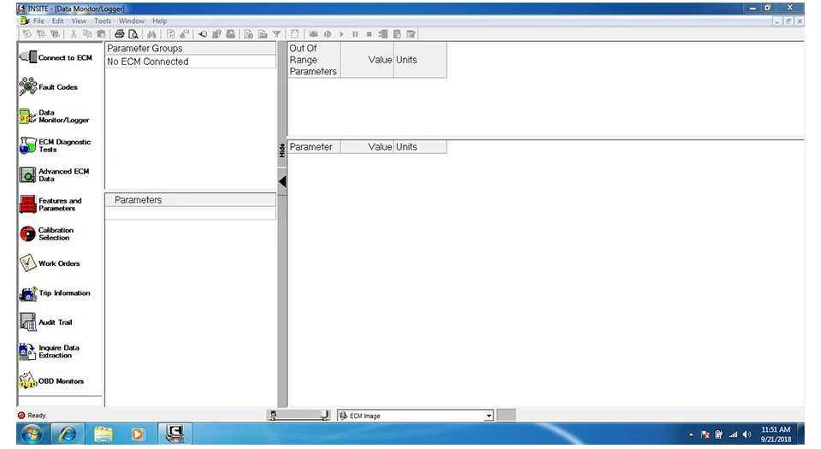
Task: Click the Find binoculars toolbar icon
Action: pos(151,34)
